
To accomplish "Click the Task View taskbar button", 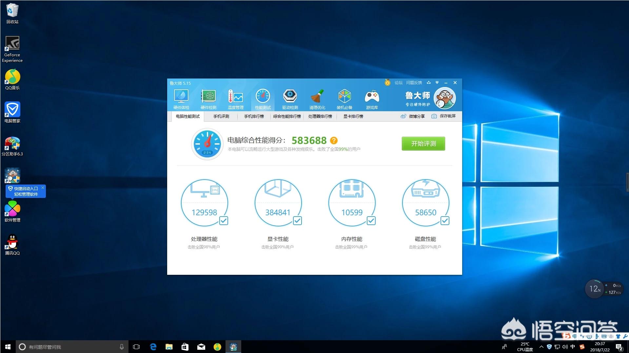I will tap(136, 347).
